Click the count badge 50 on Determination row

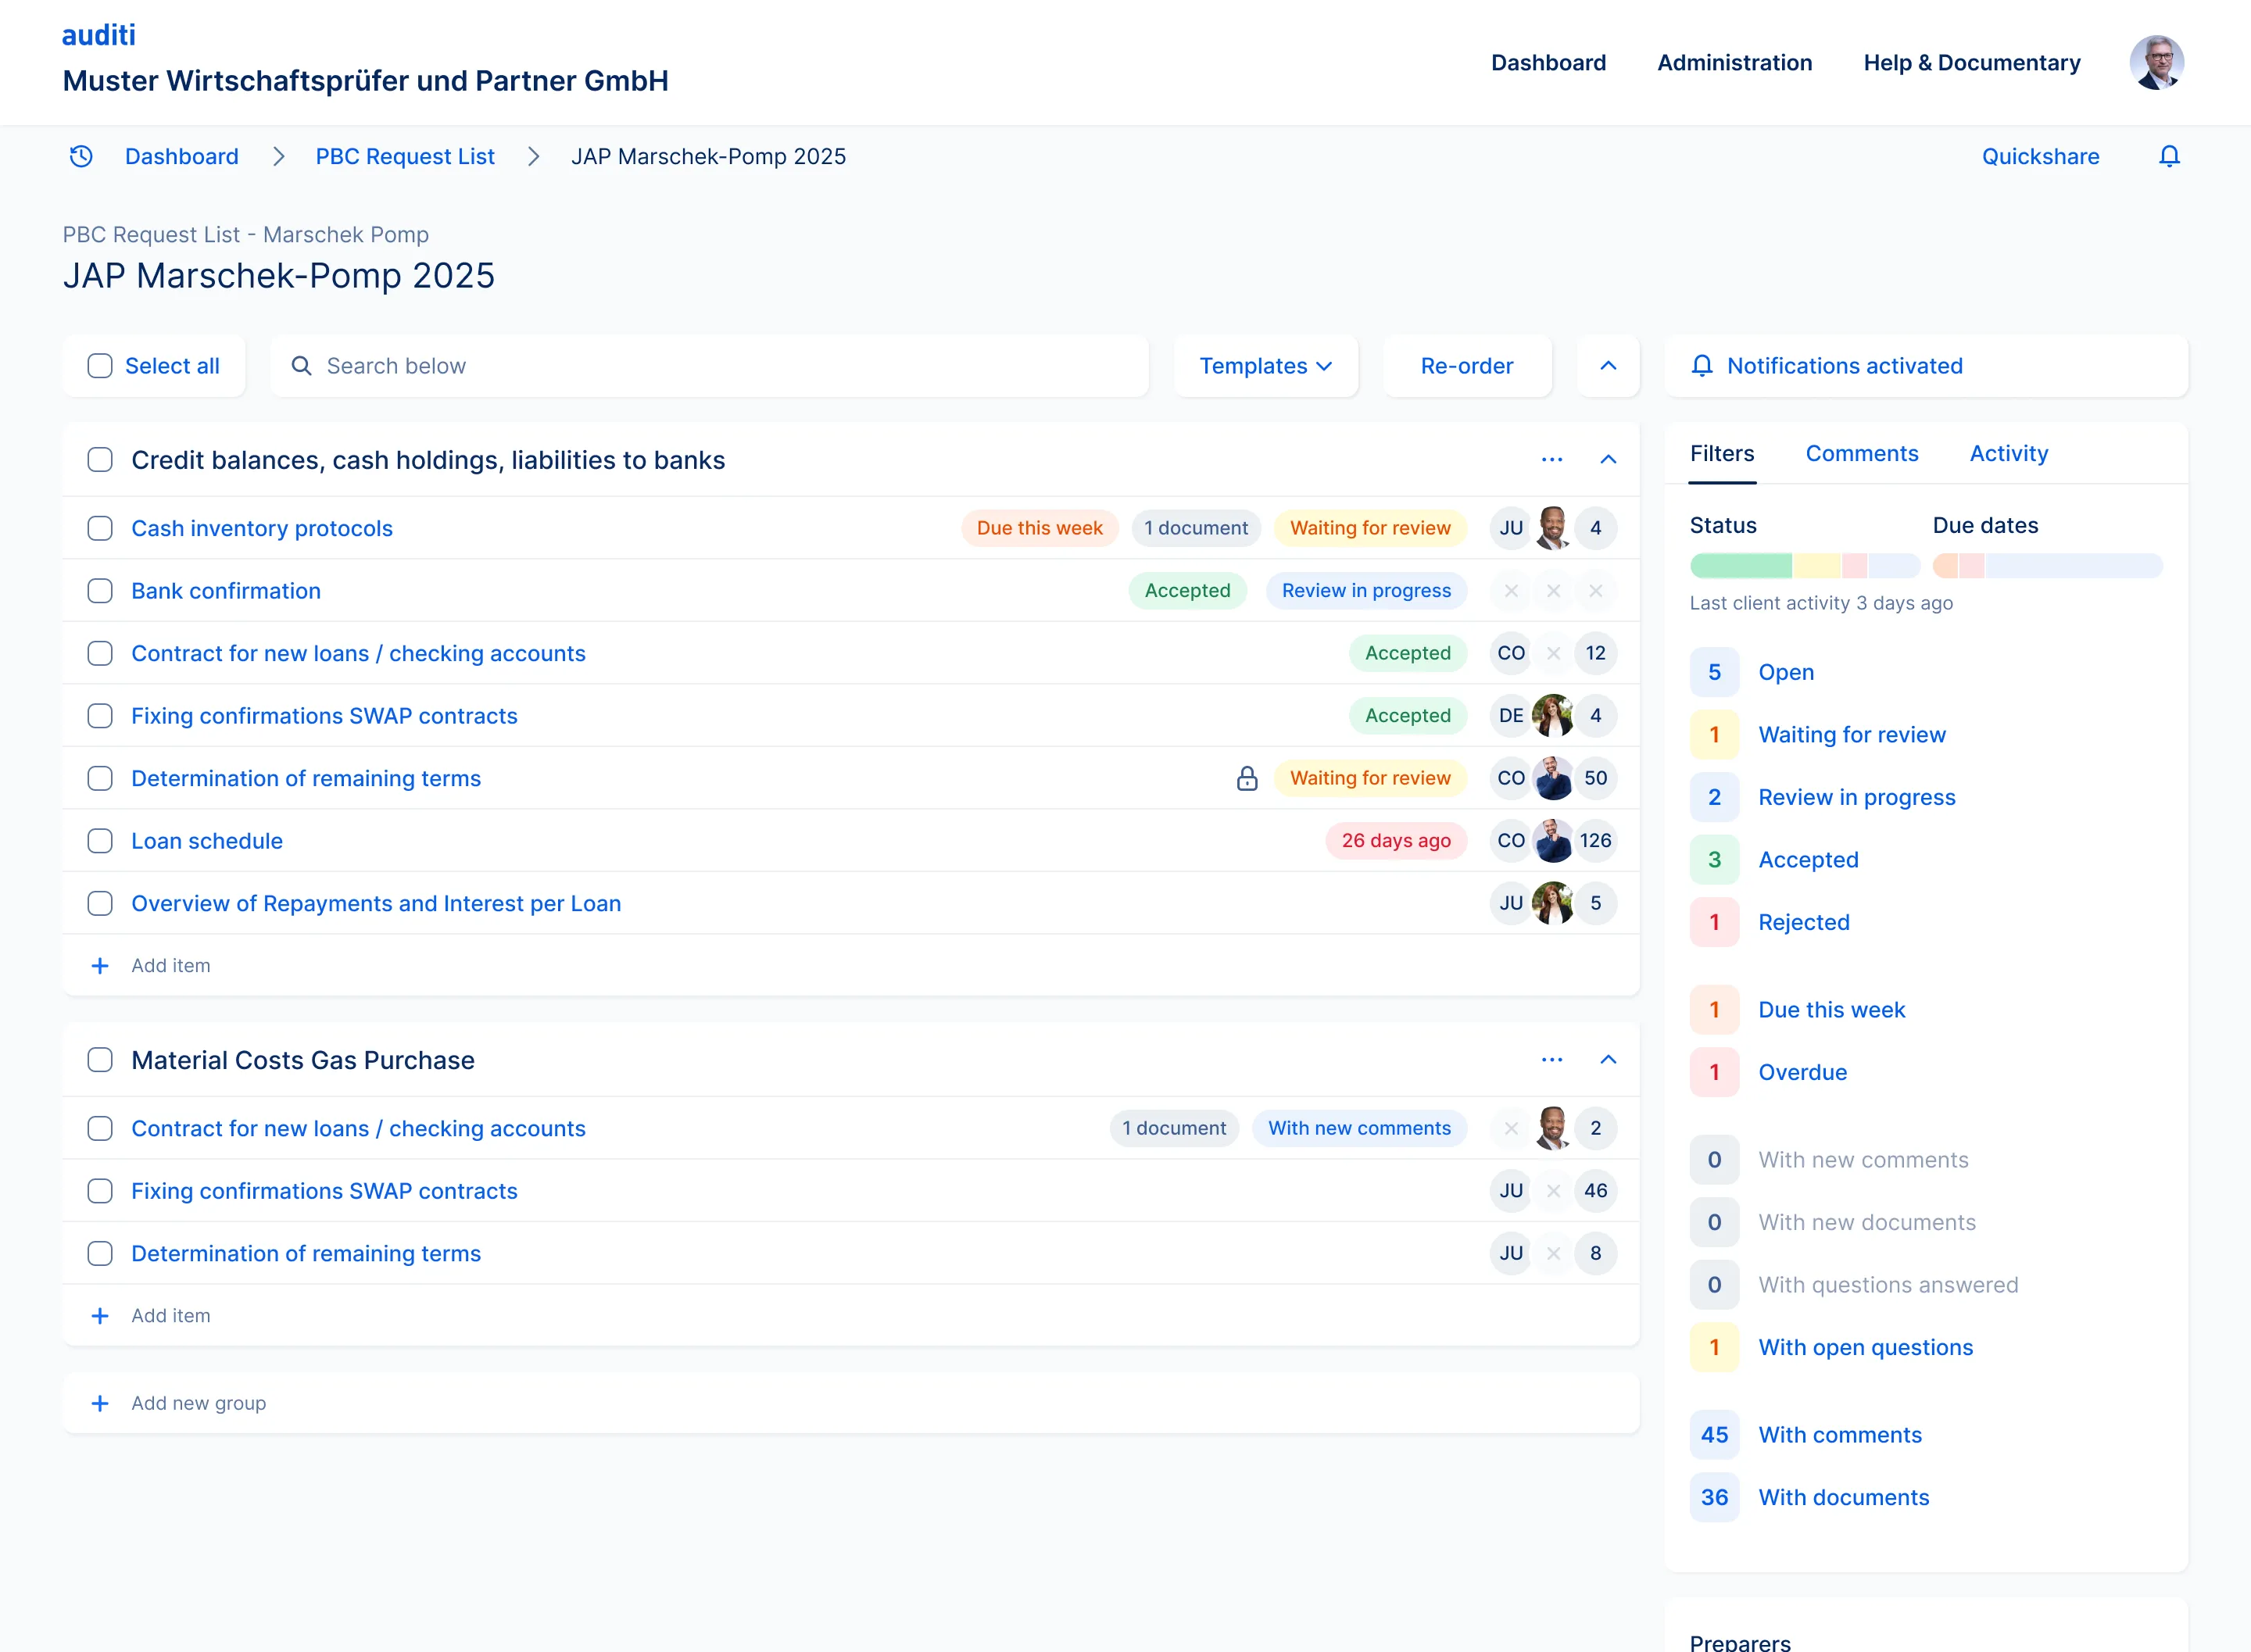pyautogui.click(x=1595, y=778)
